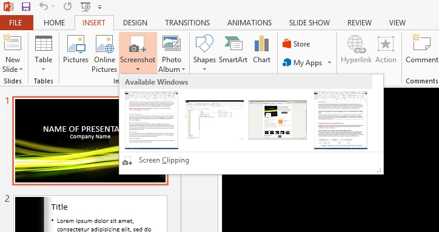Switch to the REVIEW tab
Viewport: 439px width, 232px height.
(360, 22)
